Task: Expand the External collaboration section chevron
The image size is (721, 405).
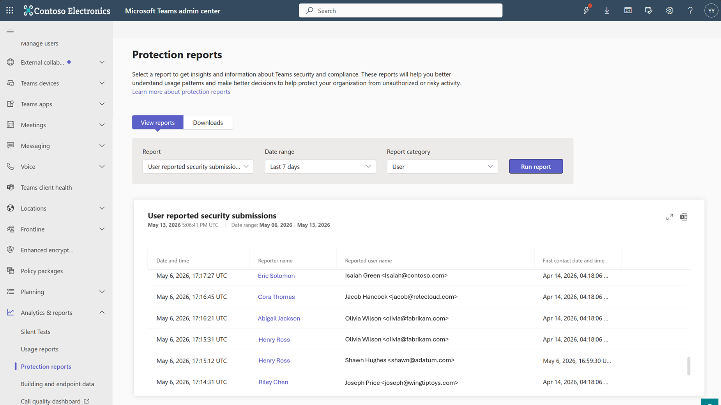Action: (x=102, y=62)
